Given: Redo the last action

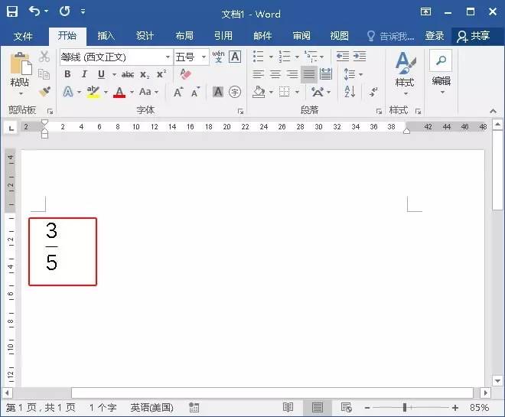Looking at the screenshot, I should pos(64,11).
